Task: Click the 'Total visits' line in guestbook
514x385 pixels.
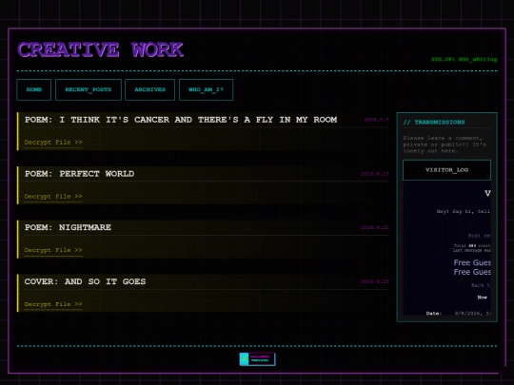Action: point(472,245)
